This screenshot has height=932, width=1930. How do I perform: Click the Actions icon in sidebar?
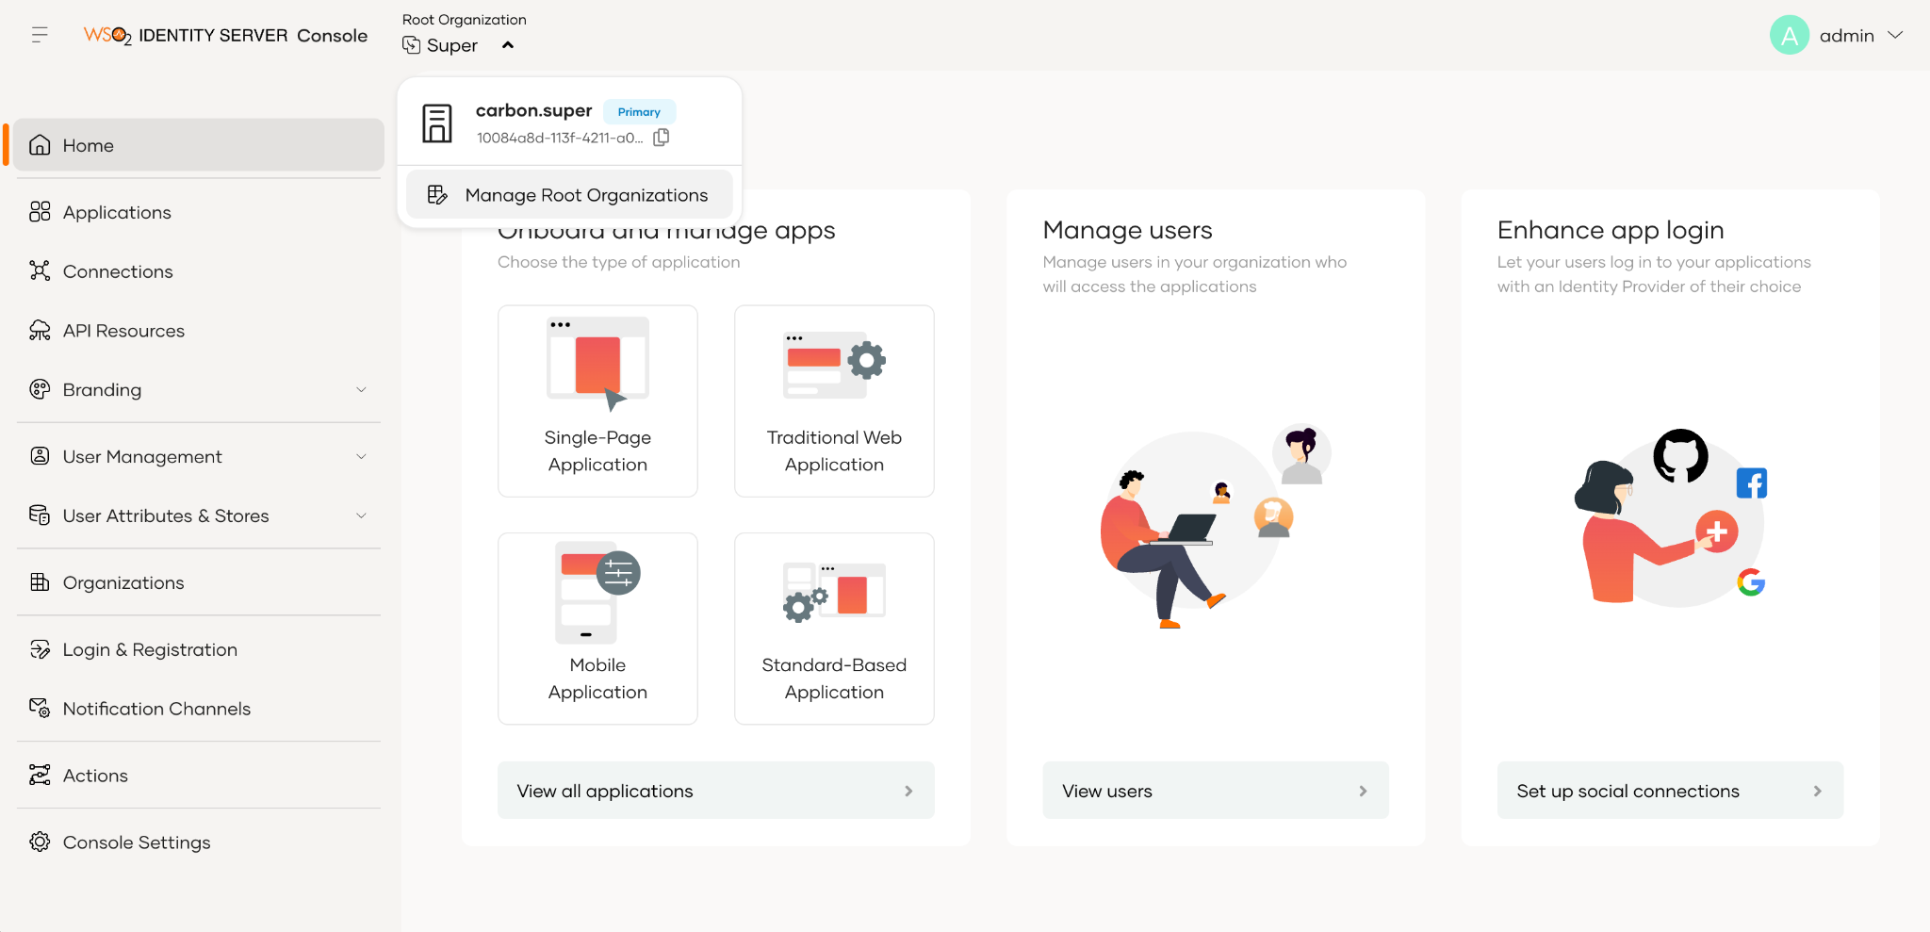40,776
